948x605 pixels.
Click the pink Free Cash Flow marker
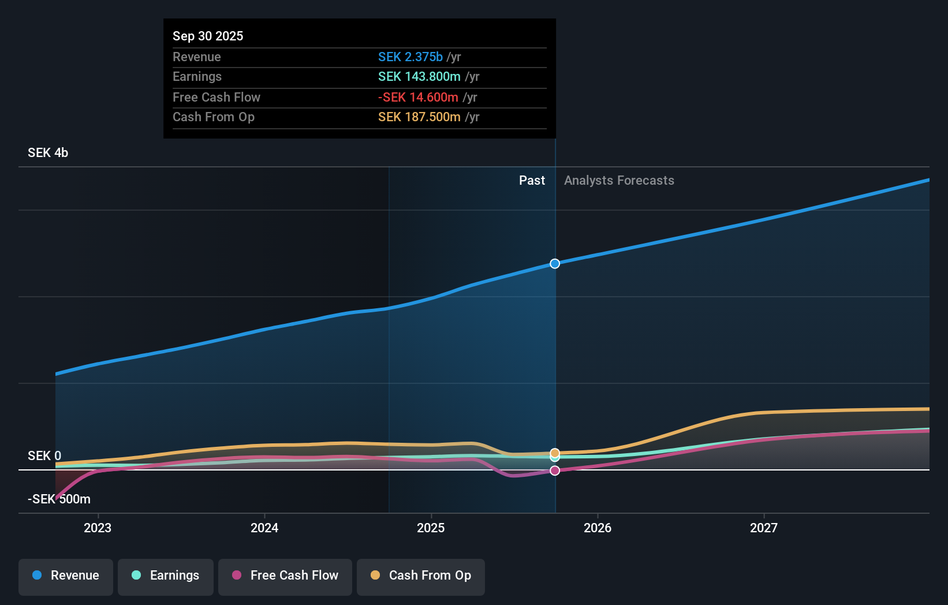(x=555, y=470)
